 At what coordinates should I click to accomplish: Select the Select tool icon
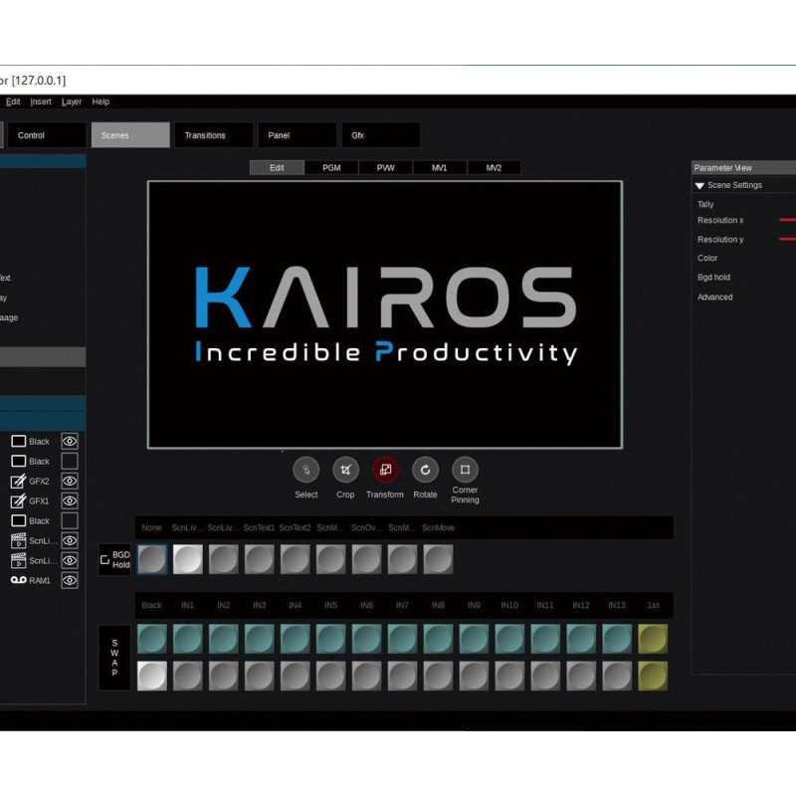306,470
